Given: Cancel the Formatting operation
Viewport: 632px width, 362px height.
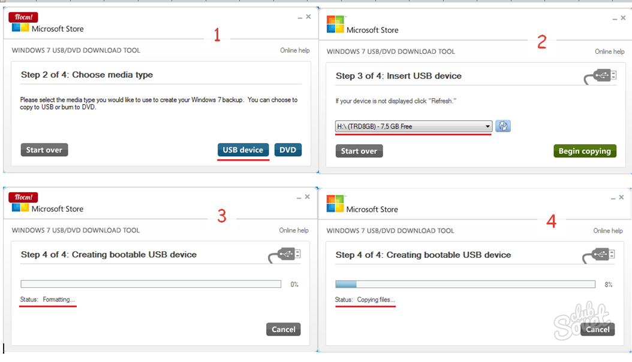Looking at the screenshot, I should [x=283, y=329].
